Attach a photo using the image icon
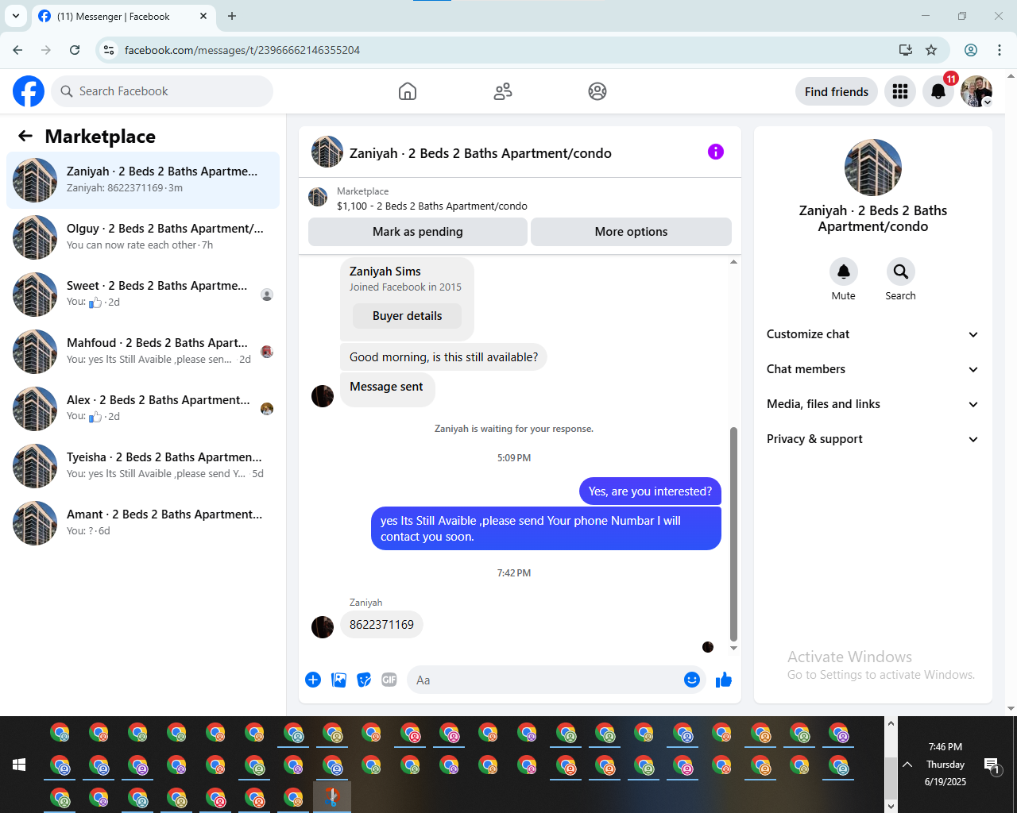The height and width of the screenshot is (813, 1017). (x=338, y=680)
